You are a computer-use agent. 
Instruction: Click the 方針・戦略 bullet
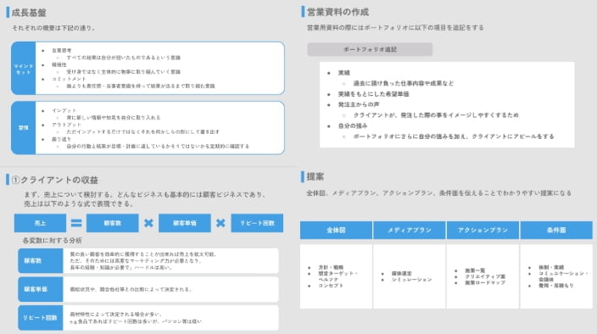[x=331, y=267]
